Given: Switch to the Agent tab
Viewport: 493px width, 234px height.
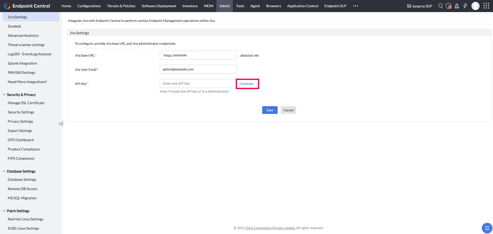Looking at the screenshot, I should (255, 6).
